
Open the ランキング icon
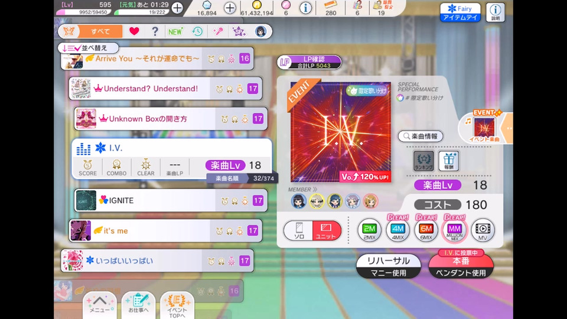(x=423, y=161)
